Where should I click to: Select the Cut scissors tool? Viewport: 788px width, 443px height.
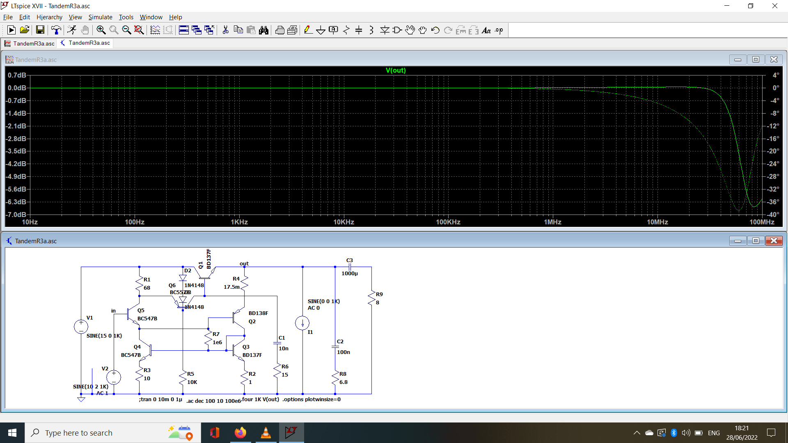[225, 30]
